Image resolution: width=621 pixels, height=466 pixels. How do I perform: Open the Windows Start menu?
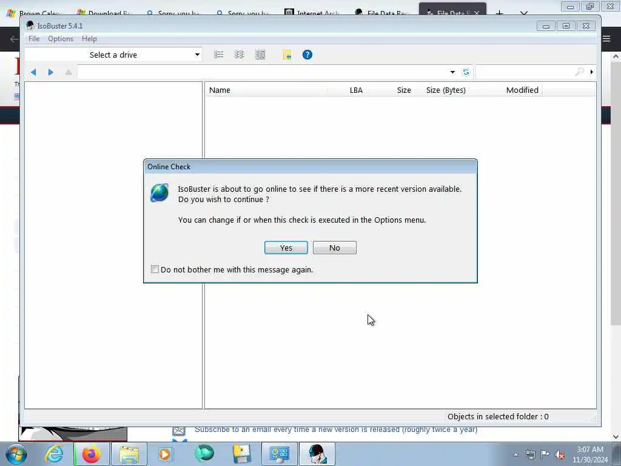coord(16,454)
